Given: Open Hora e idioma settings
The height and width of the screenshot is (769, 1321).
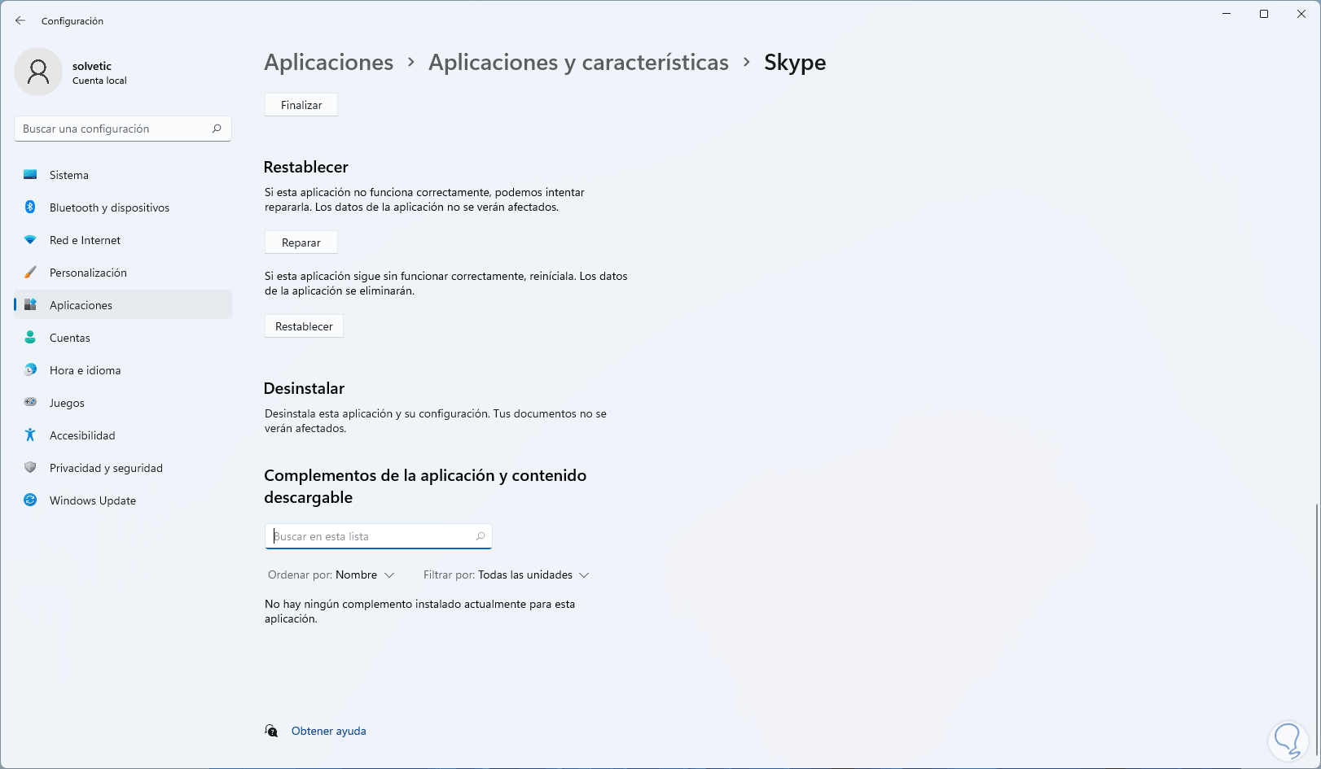Looking at the screenshot, I should tap(123, 370).
